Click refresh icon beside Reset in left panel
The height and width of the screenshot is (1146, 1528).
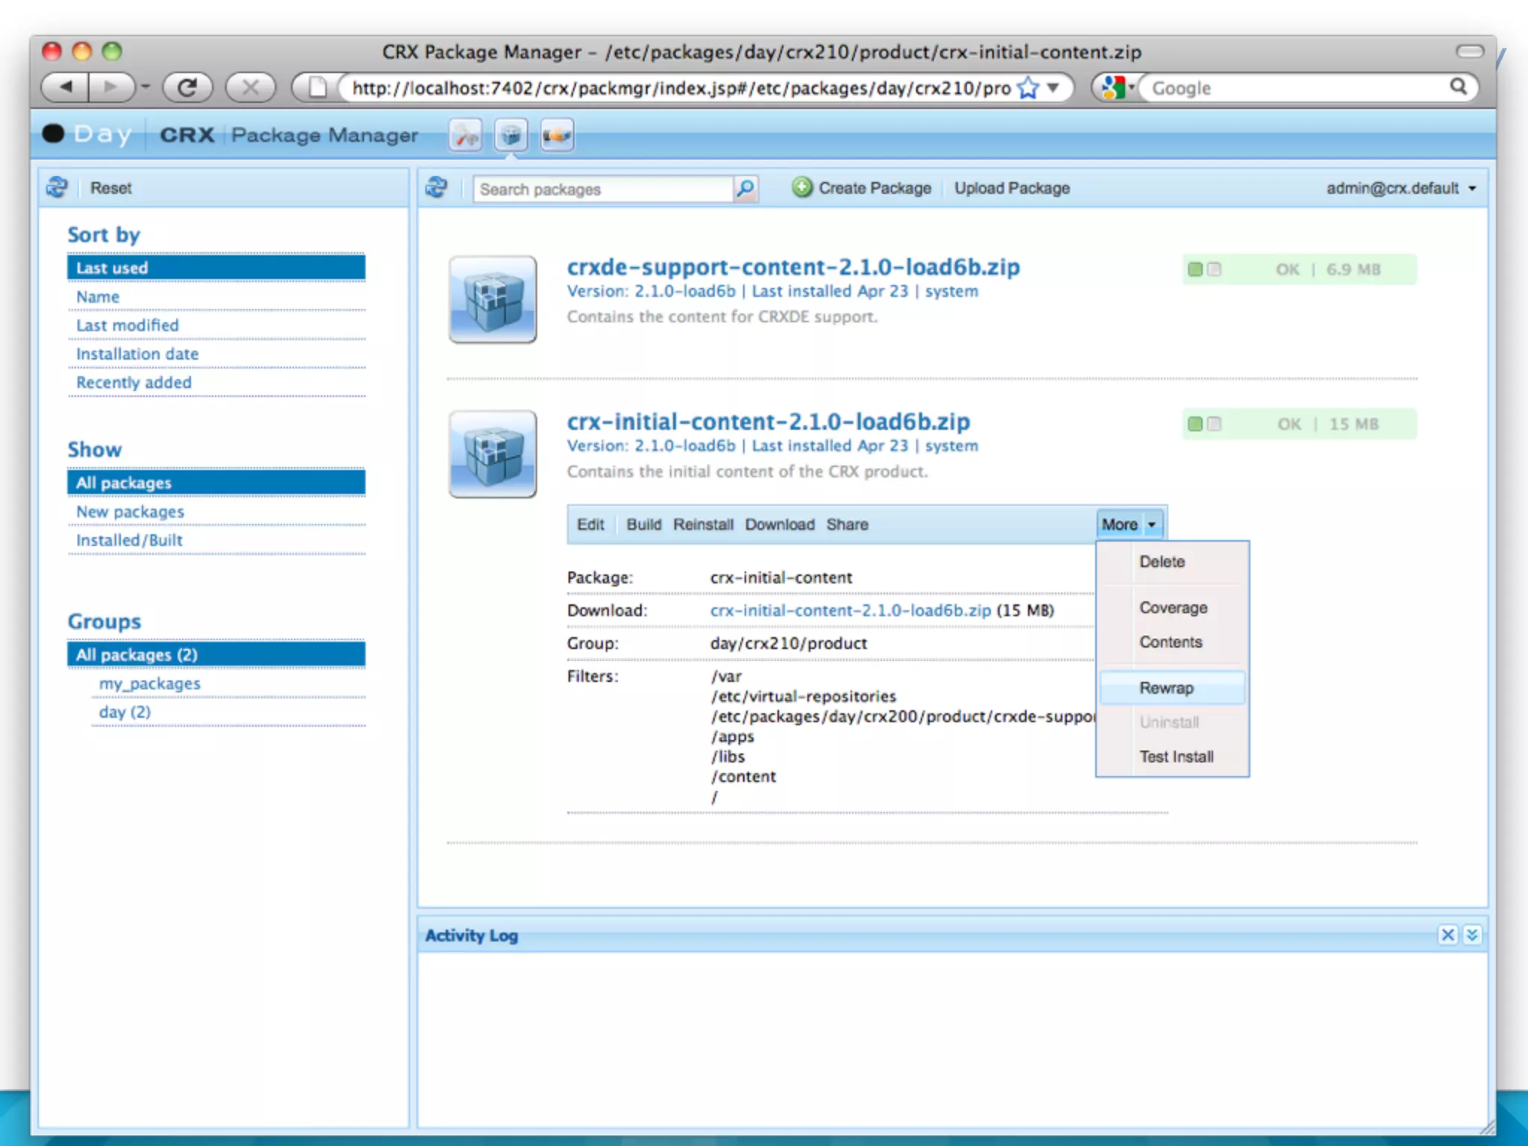(x=57, y=187)
